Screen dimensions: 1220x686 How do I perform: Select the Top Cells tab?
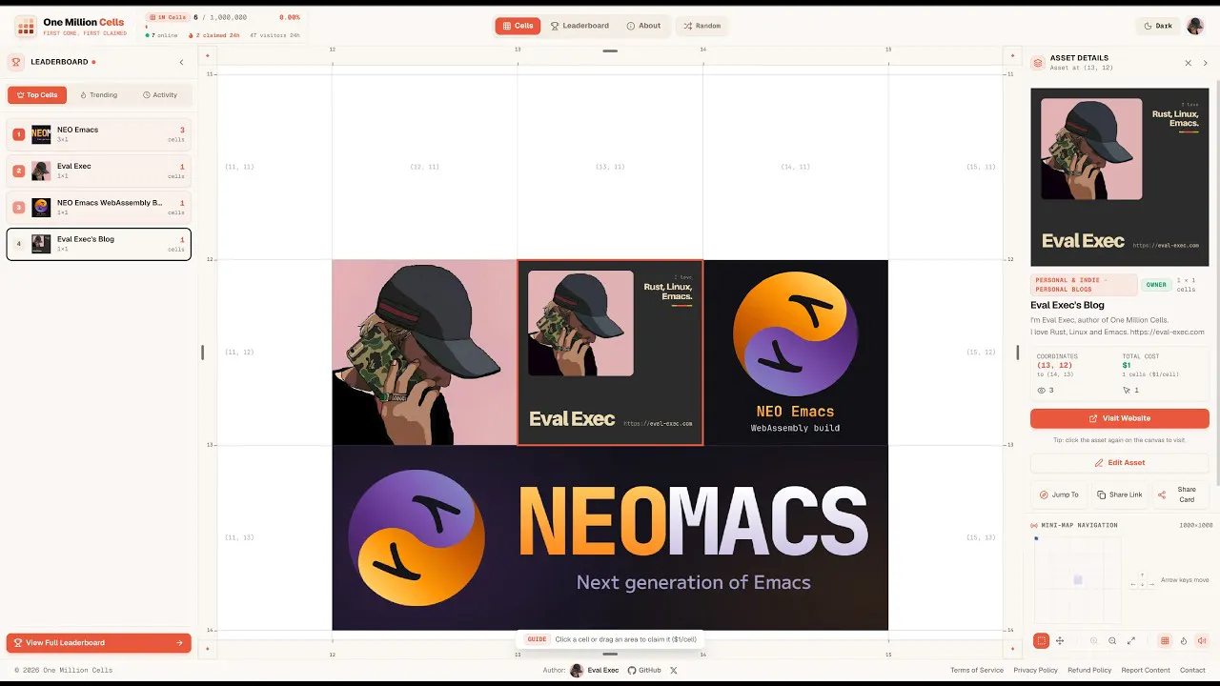37,95
